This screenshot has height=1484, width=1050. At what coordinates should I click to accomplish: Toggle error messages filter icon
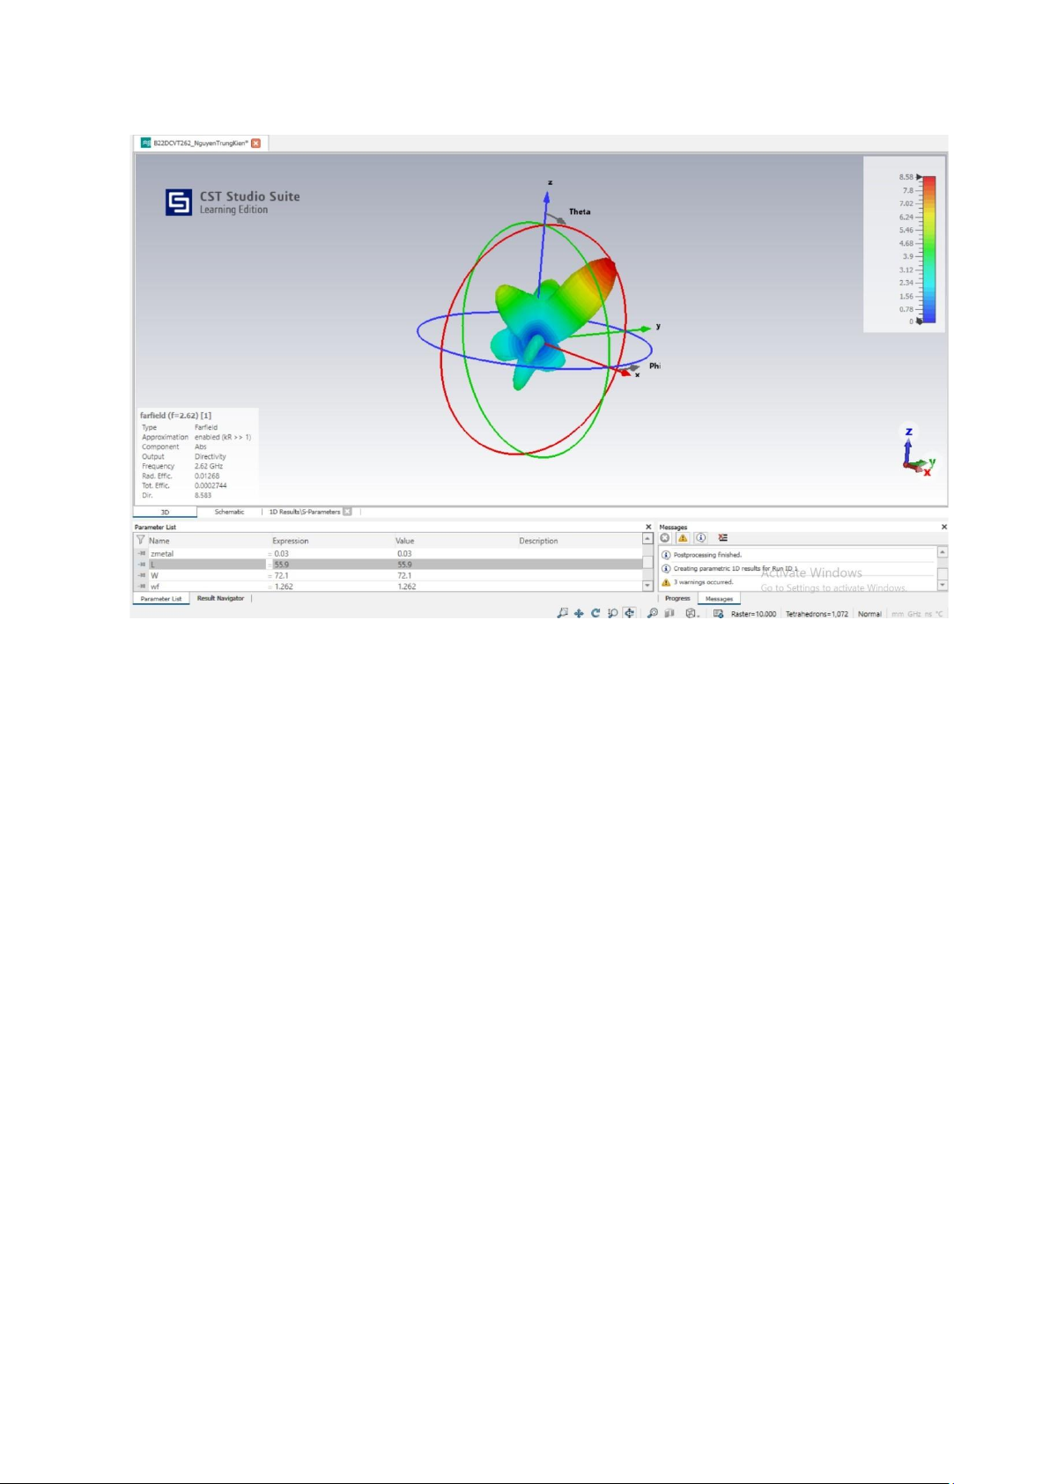665,537
